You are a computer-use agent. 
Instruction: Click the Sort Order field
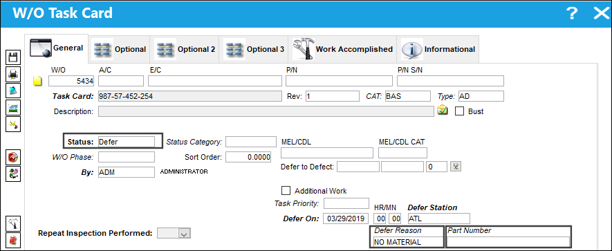tap(248, 157)
